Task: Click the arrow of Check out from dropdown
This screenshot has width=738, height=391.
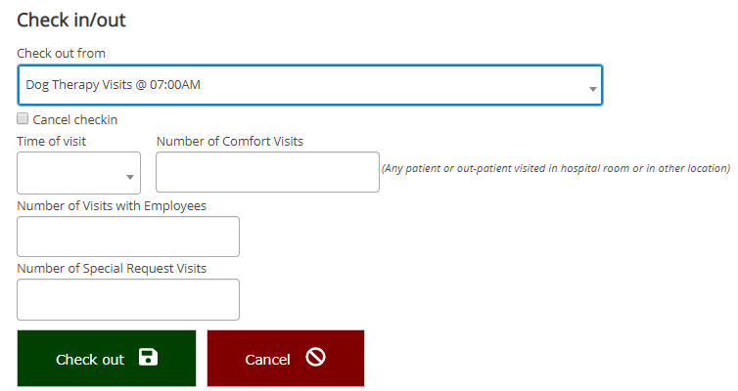Action: click(592, 89)
